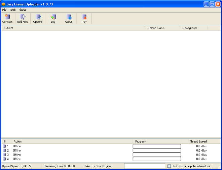This screenshot has height=170, width=222.
Task: Click thread 4 speed value 0,0 kB/s
Action: click(201, 159)
